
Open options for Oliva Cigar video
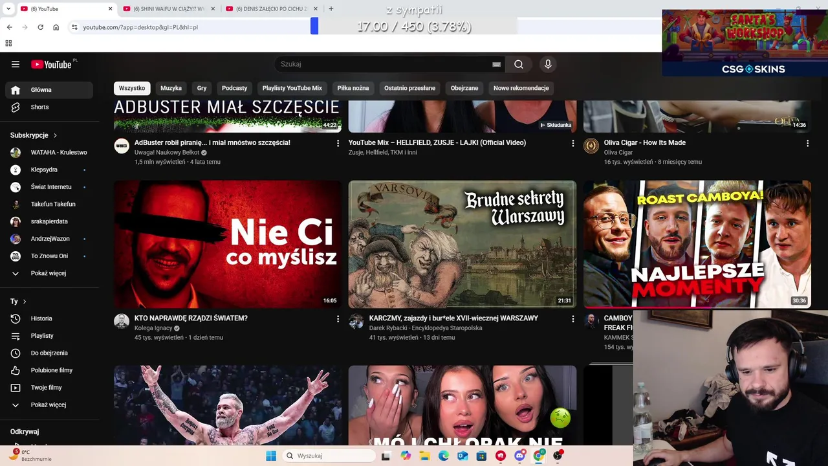coord(807,143)
